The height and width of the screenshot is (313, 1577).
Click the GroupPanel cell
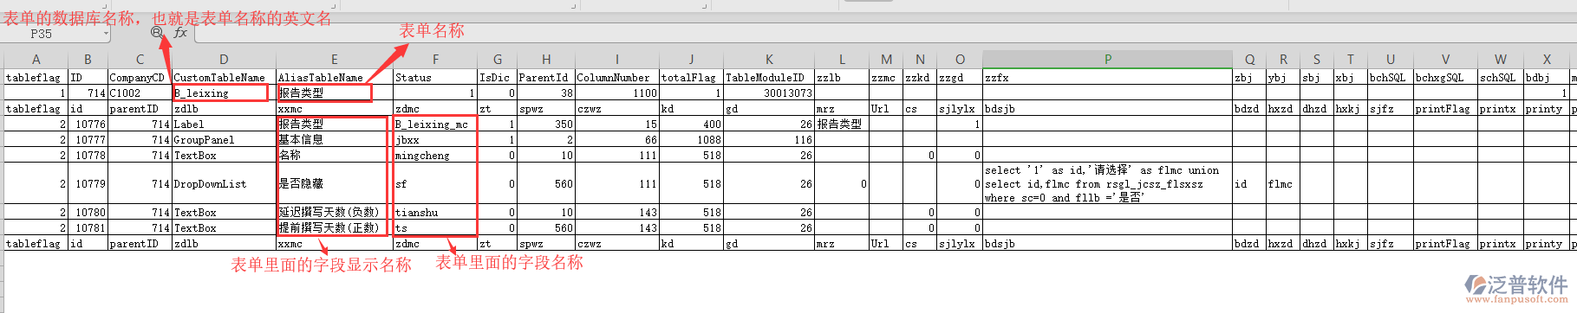click(224, 139)
